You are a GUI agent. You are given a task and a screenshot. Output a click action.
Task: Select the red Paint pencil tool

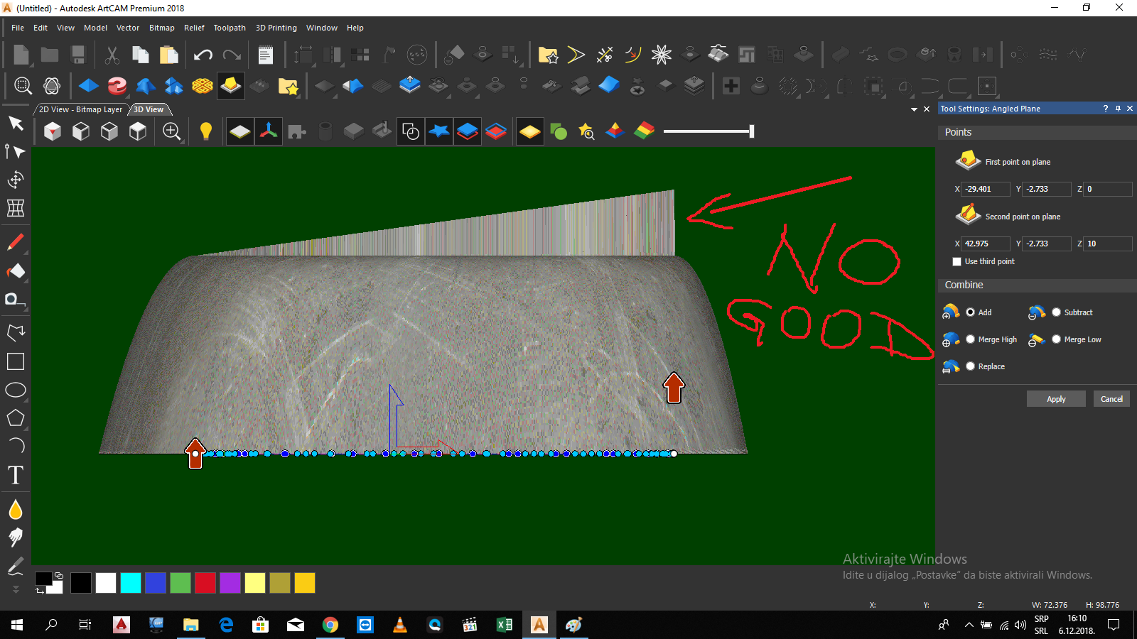pos(16,242)
